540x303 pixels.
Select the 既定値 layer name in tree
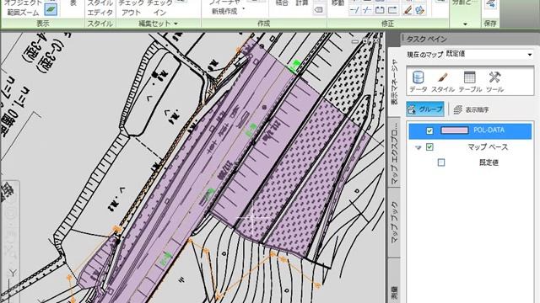click(489, 162)
